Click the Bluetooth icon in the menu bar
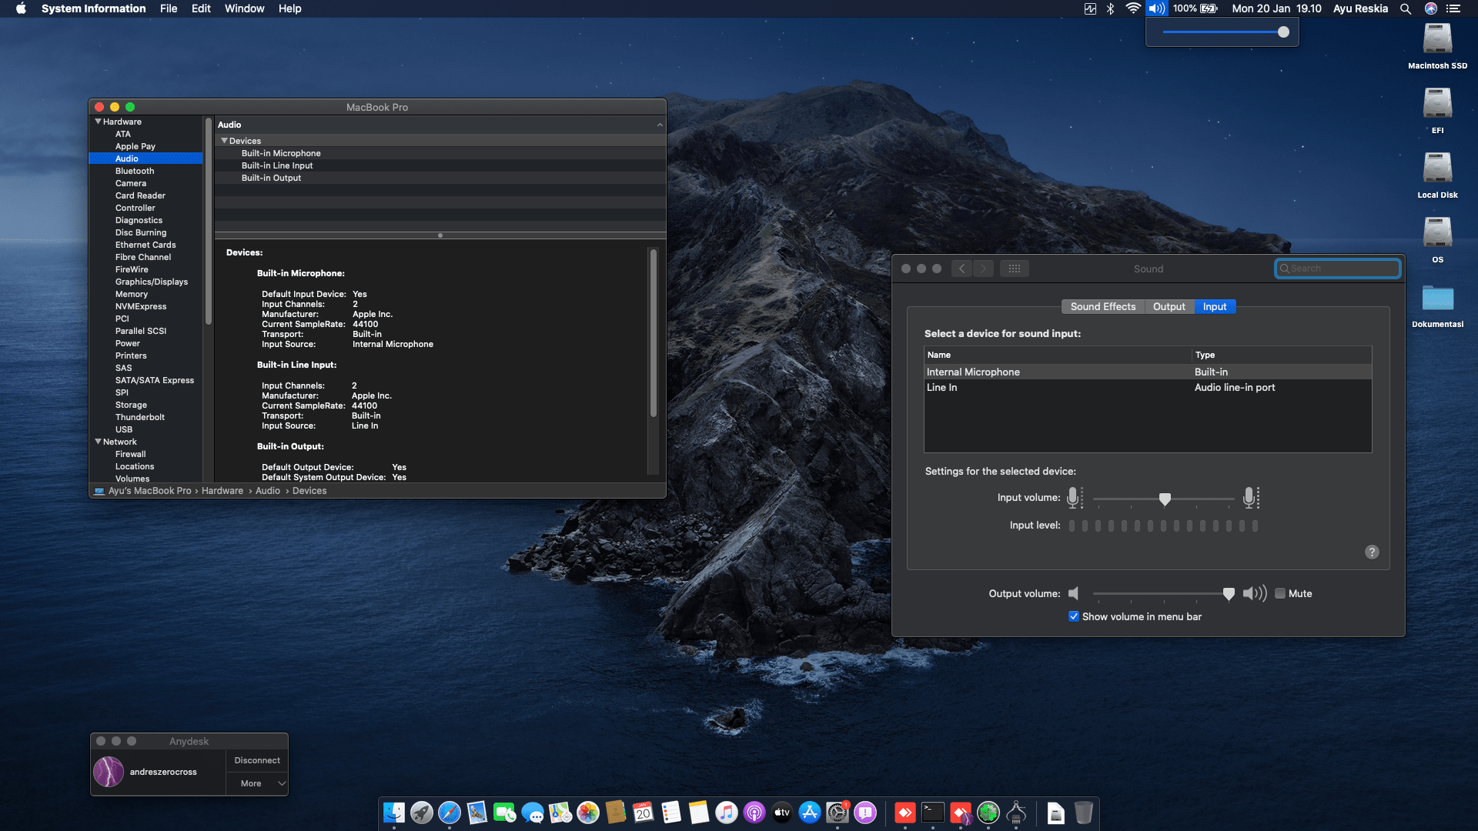The height and width of the screenshot is (831, 1478). click(1110, 8)
